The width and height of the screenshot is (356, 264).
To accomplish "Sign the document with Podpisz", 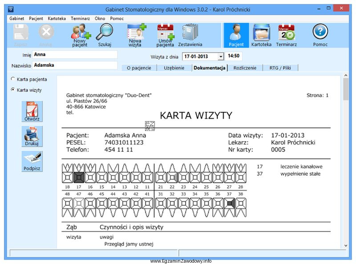I will pos(32,161).
